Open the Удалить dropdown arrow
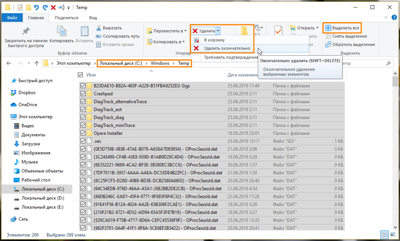 218,31
